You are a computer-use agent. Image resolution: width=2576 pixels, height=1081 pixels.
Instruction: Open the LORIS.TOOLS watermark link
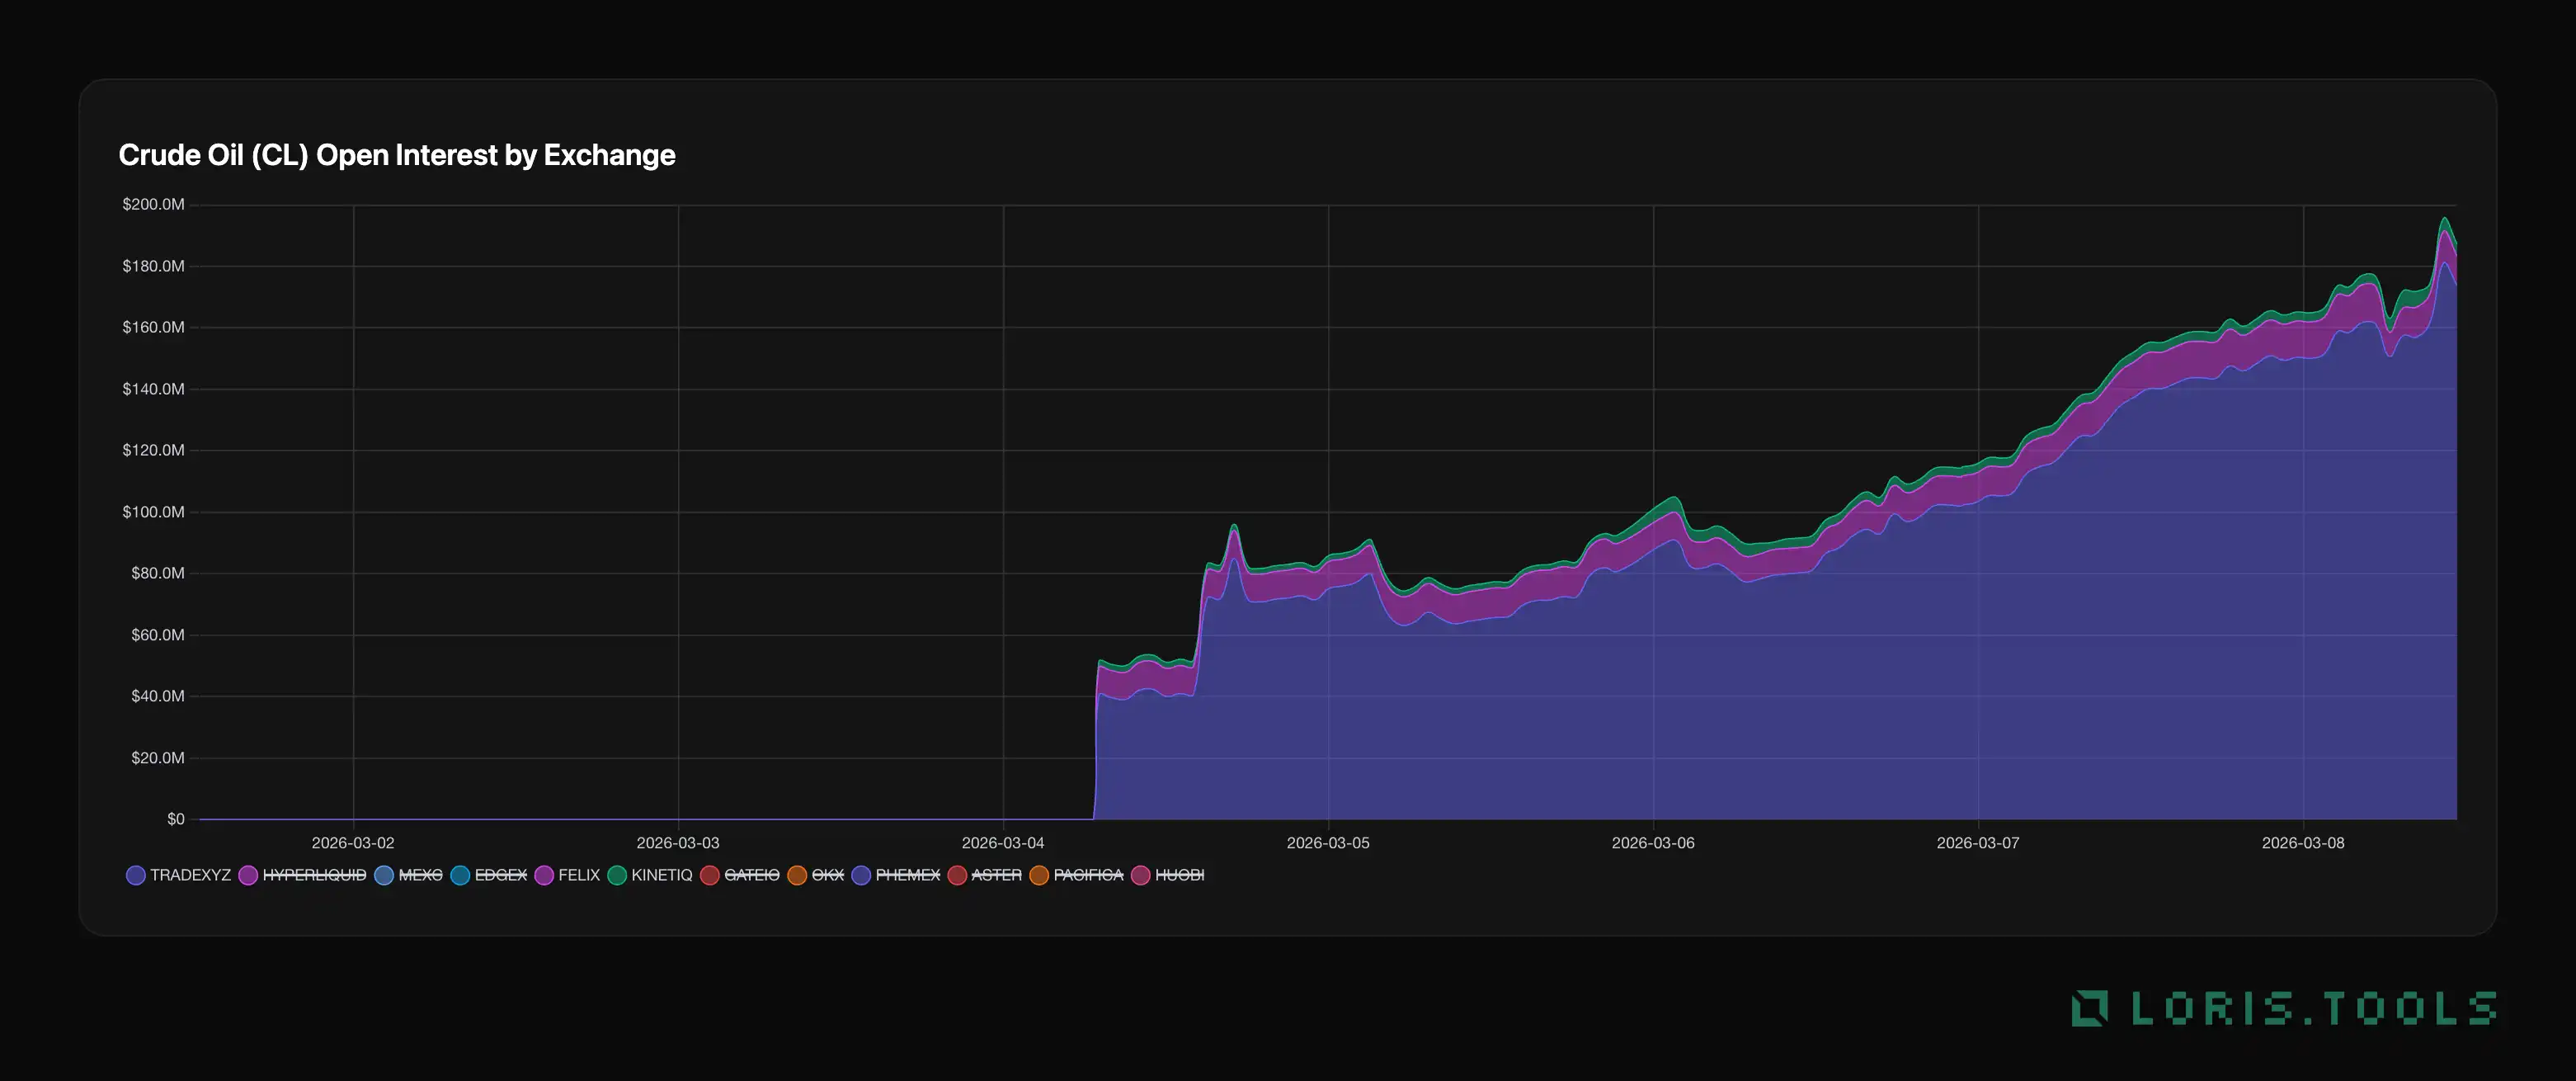pos(2312,1008)
